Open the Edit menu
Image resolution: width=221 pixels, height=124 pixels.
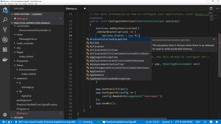5,4
